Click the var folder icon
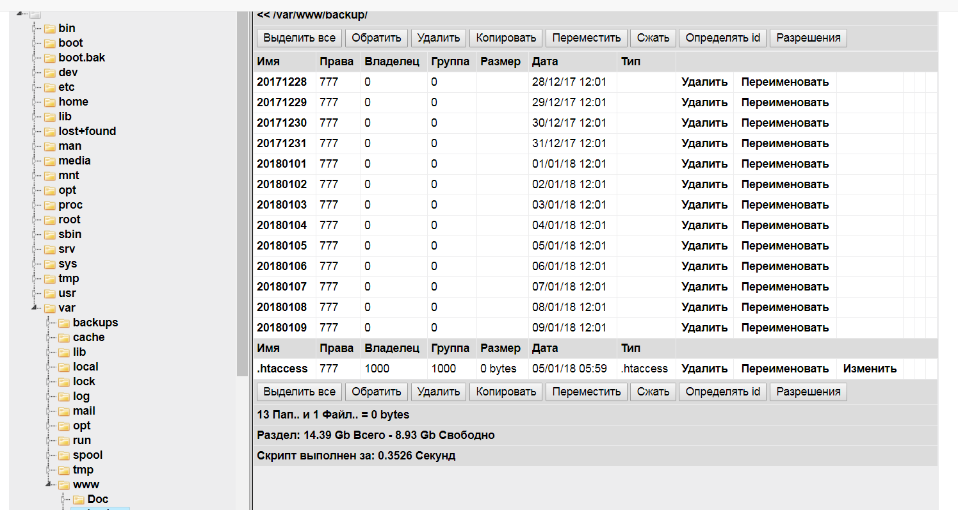This screenshot has height=510, width=958. (x=49, y=308)
